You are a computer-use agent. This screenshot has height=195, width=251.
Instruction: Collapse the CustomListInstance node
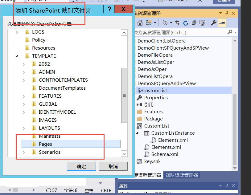click(x=137, y=133)
